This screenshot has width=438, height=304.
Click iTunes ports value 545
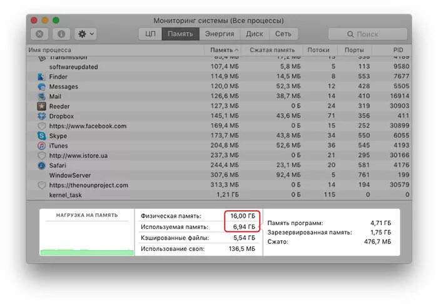pos(364,146)
